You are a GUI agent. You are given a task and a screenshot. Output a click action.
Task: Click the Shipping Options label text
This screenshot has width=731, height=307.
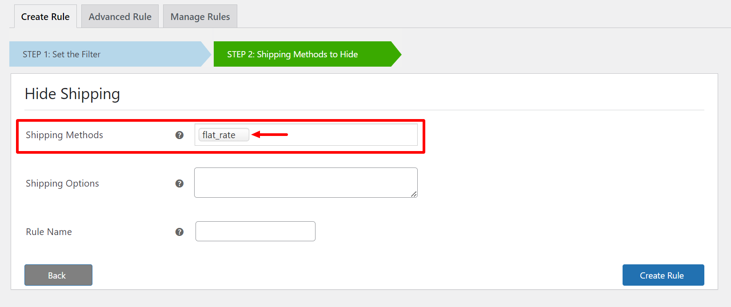(x=62, y=183)
